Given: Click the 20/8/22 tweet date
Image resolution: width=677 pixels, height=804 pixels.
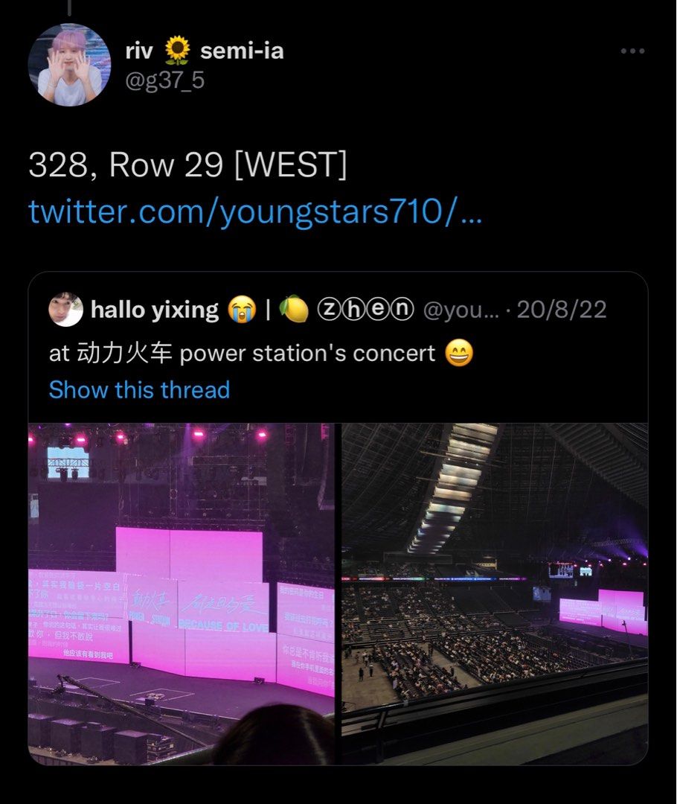Looking at the screenshot, I should pos(562,310).
